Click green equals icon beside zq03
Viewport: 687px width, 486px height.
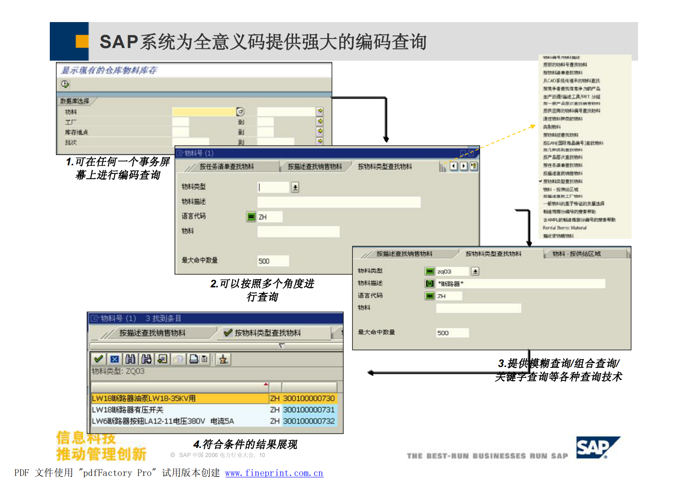[429, 271]
